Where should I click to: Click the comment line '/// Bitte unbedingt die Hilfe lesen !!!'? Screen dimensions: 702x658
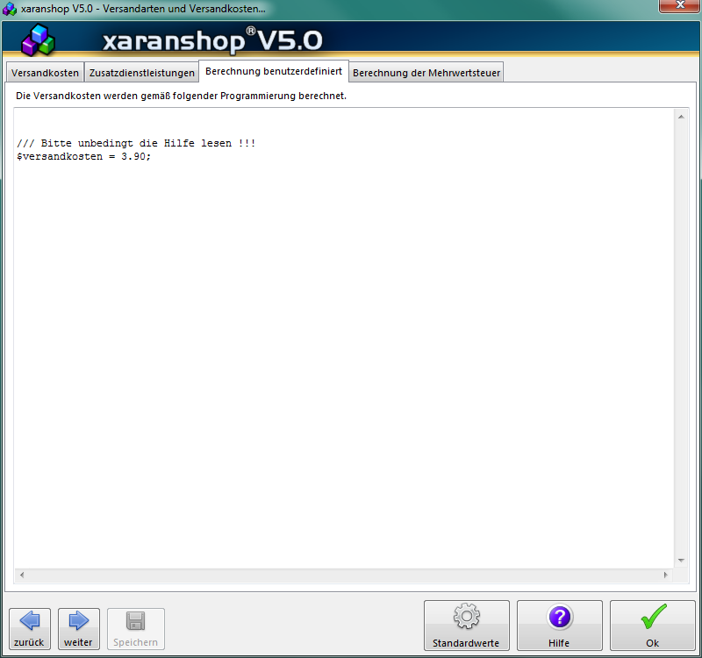pos(136,143)
